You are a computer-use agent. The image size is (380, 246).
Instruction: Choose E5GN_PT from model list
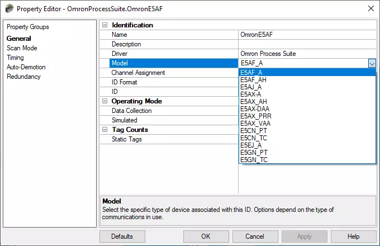[x=307, y=153]
